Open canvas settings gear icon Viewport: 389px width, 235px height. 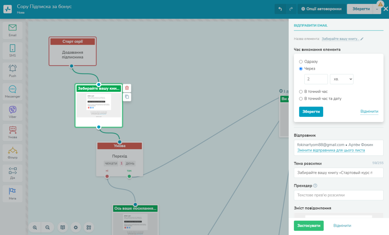tap(76, 227)
